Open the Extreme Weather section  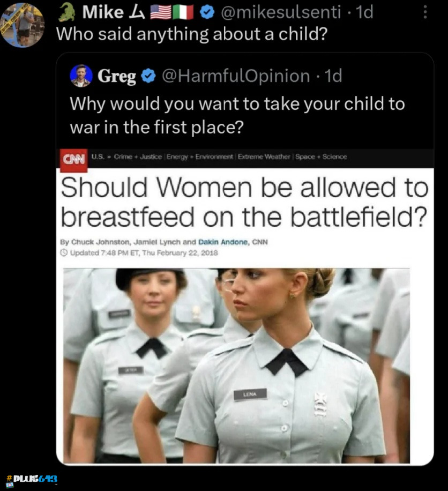(264, 157)
